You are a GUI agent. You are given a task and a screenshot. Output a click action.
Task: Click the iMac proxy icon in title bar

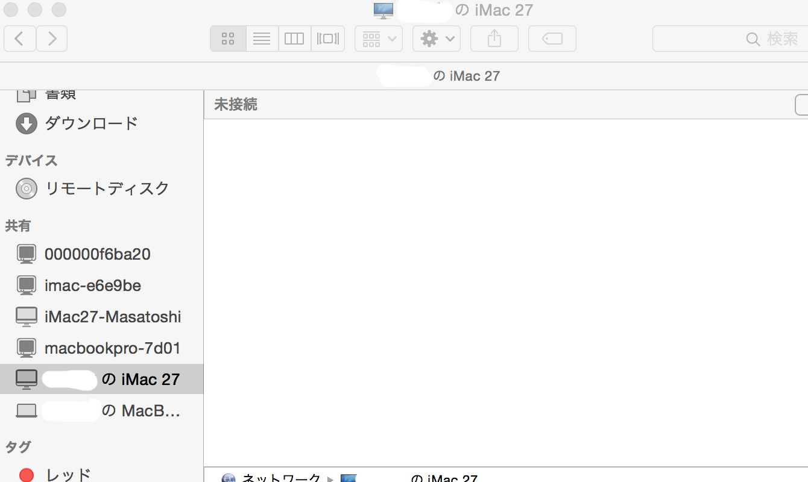[x=383, y=10]
